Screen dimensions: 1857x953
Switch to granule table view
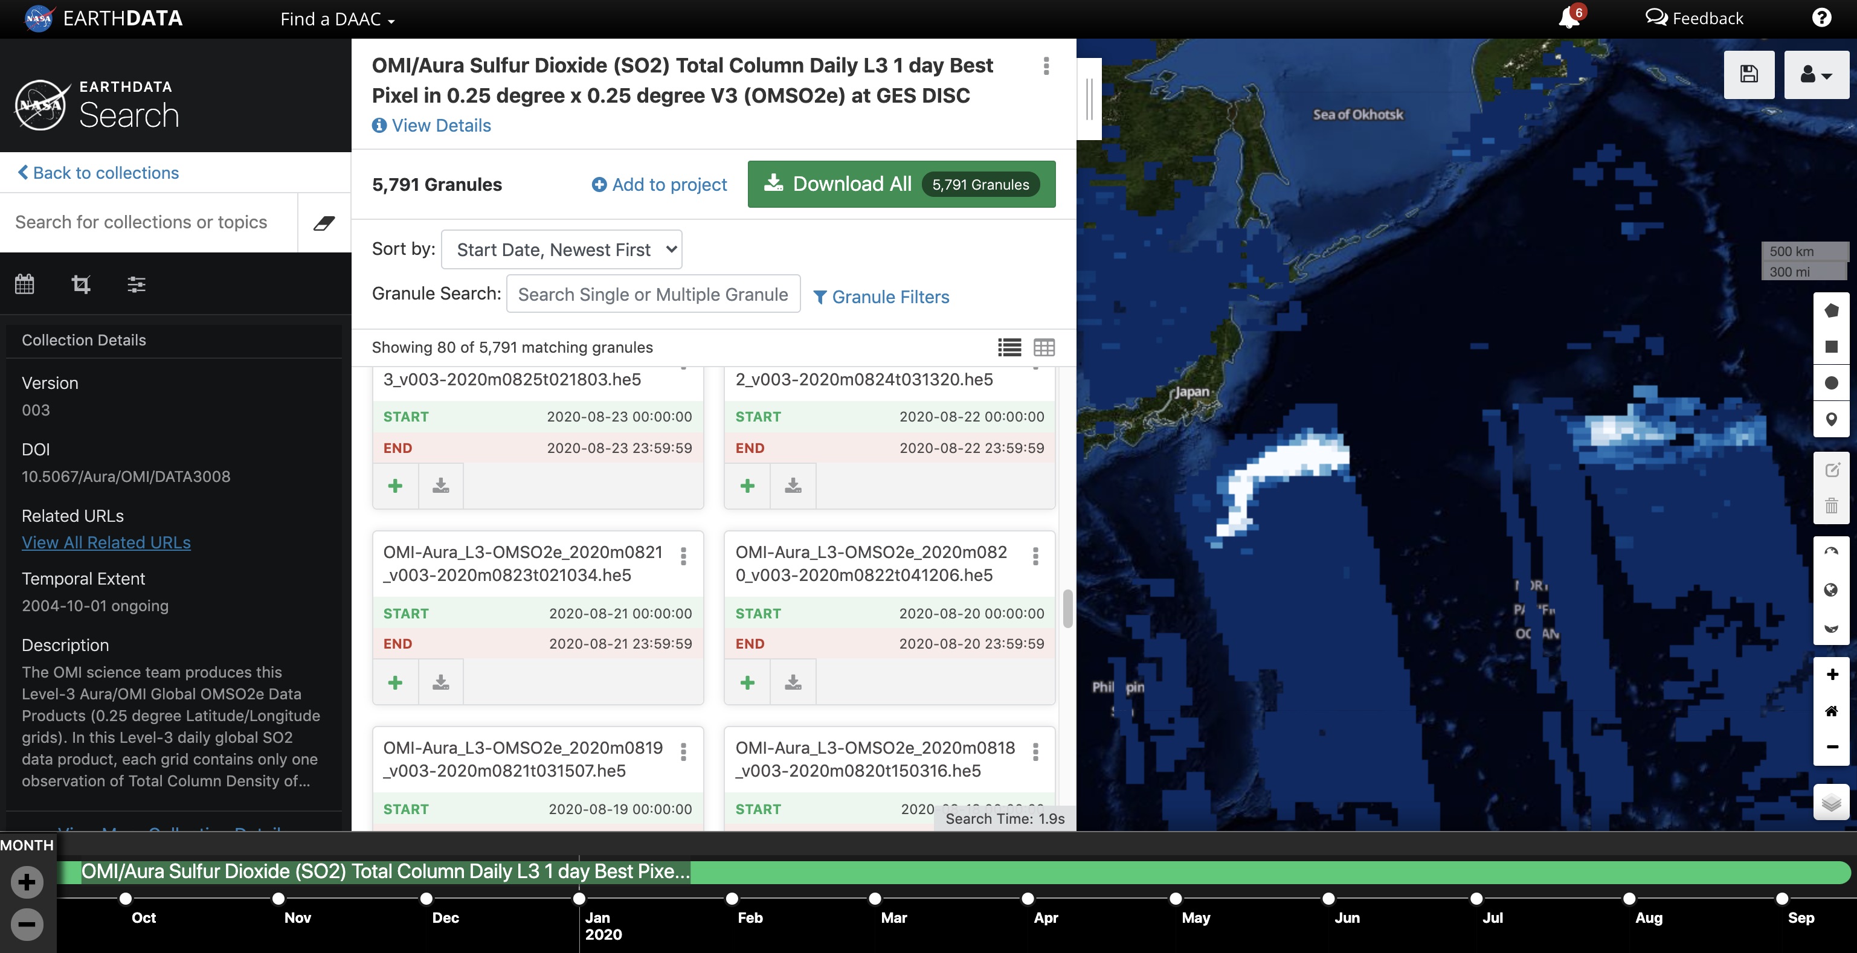pyautogui.click(x=1044, y=347)
